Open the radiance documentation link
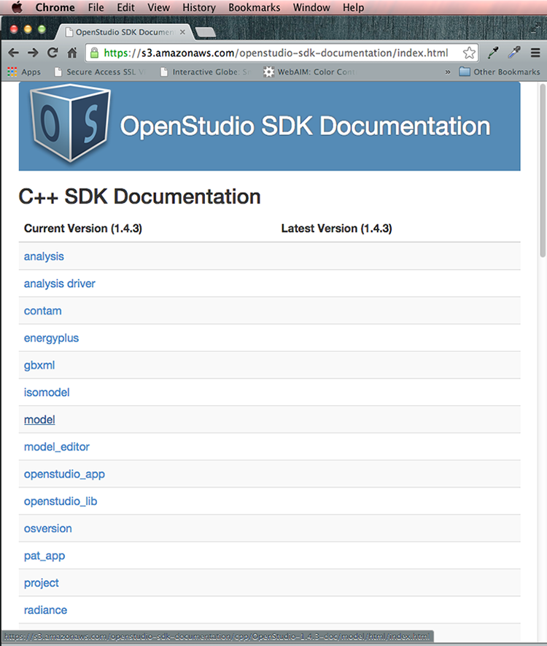Image resolution: width=547 pixels, height=646 pixels. tap(45, 610)
